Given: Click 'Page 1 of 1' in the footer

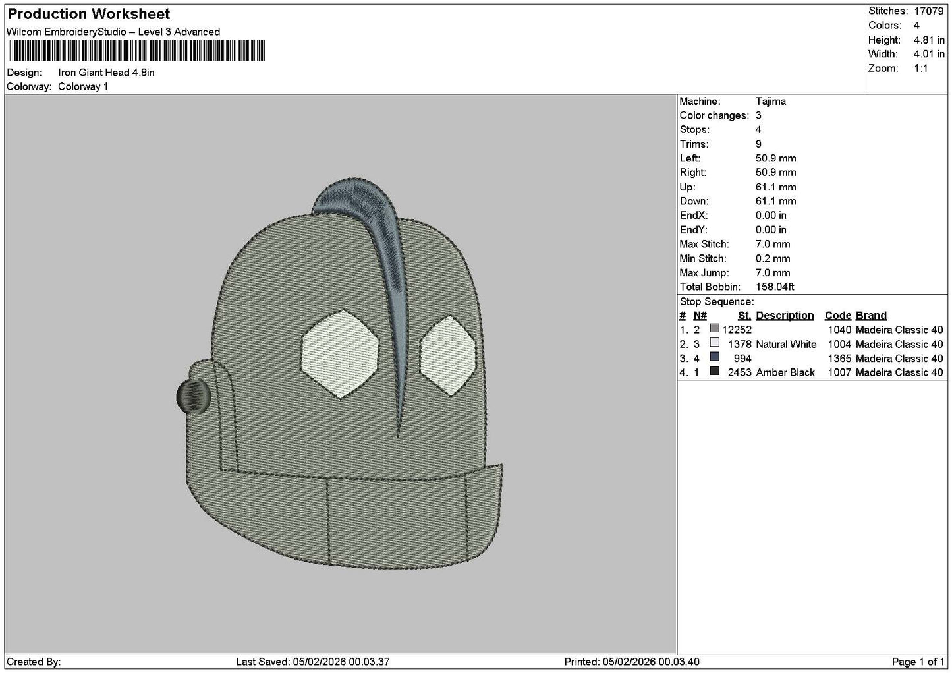Looking at the screenshot, I should click(x=918, y=662).
